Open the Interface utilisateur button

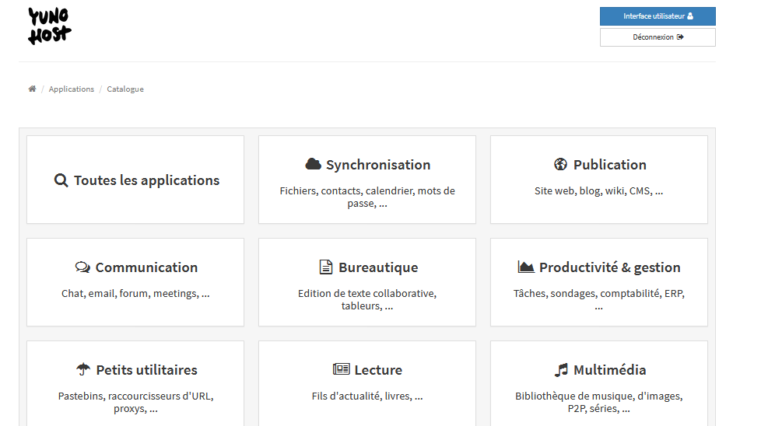[658, 16]
